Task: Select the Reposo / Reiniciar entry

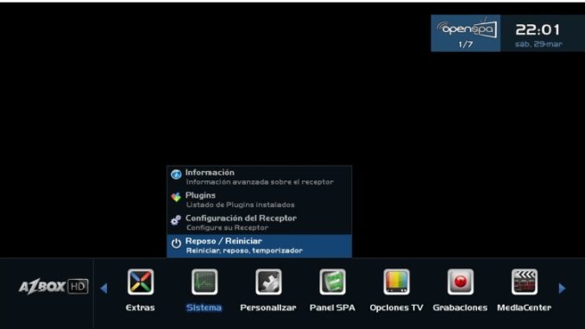Action: pyautogui.click(x=260, y=246)
